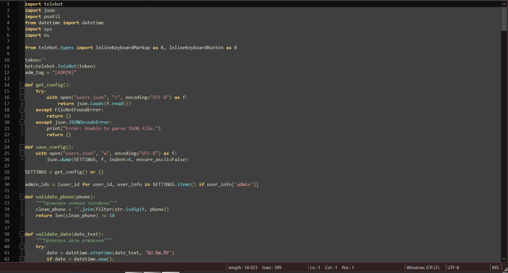Image resolution: width=508 pixels, height=273 pixels.
Task: Click the validate_date function name
Action: 53,234
